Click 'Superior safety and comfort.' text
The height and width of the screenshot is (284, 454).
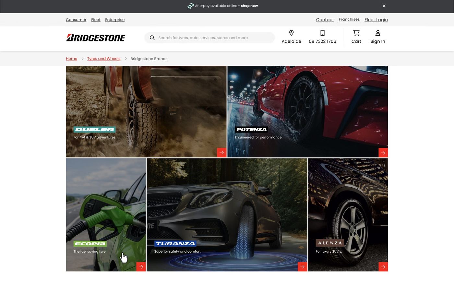[x=178, y=251]
